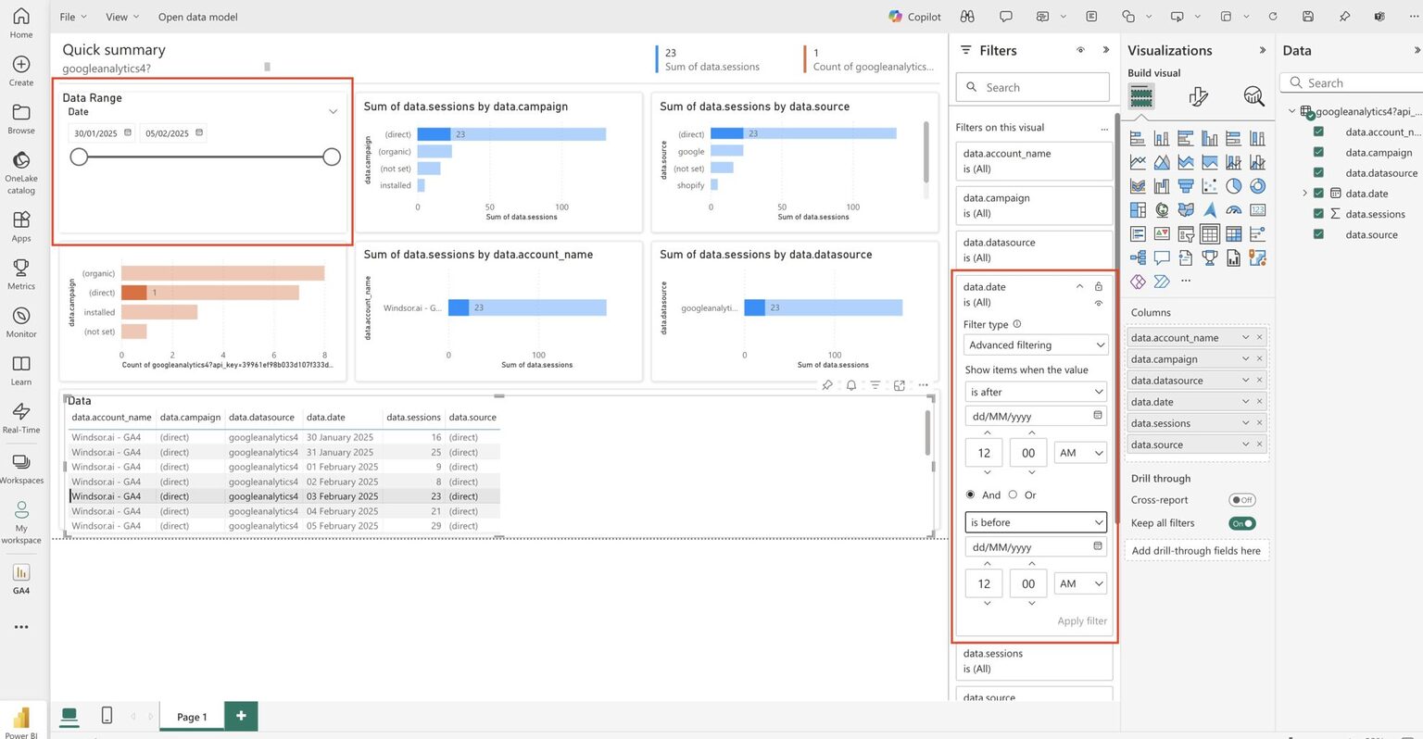Open the File menu
This screenshot has width=1423, height=739.
[x=72, y=17]
